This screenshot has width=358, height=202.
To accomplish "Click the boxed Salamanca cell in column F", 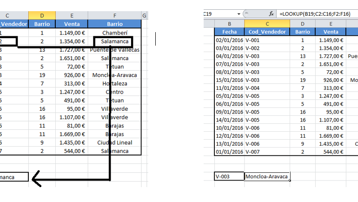I will point(113,41).
